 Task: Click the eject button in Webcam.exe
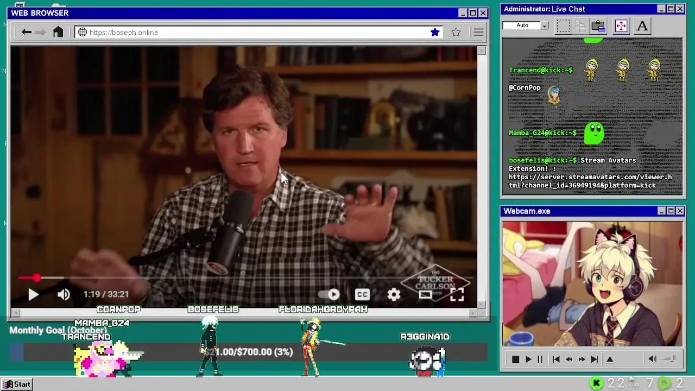point(610,360)
